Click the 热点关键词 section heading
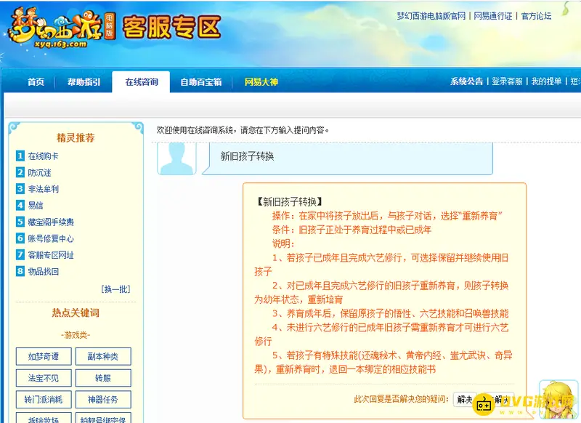Image resolution: width=581 pixels, height=423 pixels. tap(76, 313)
